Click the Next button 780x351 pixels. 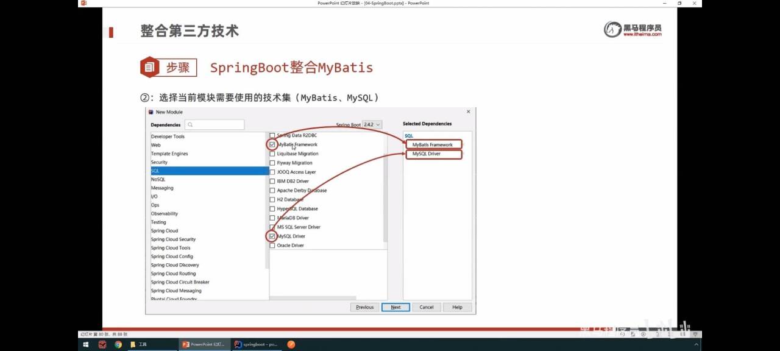(x=395, y=307)
